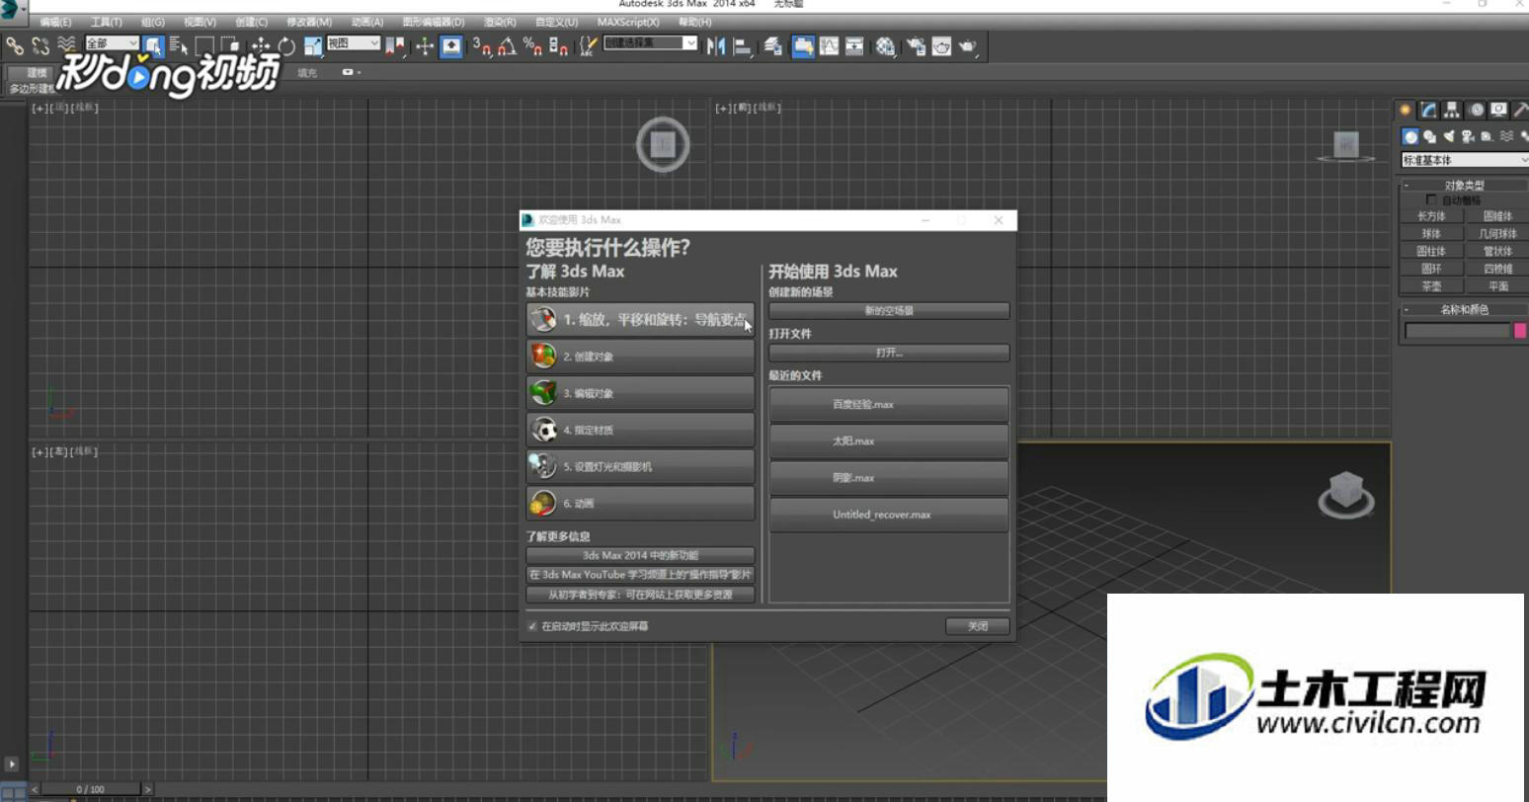Activate the Select and Rotate tool
This screenshot has width=1529, height=802.
(x=286, y=45)
